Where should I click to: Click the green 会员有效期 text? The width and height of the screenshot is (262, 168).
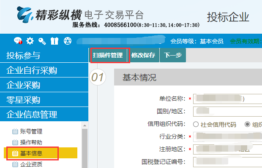pyautogui.click(x=246, y=41)
